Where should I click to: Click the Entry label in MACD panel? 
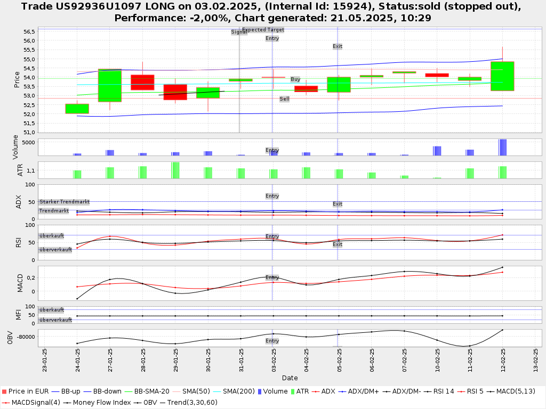click(x=272, y=278)
